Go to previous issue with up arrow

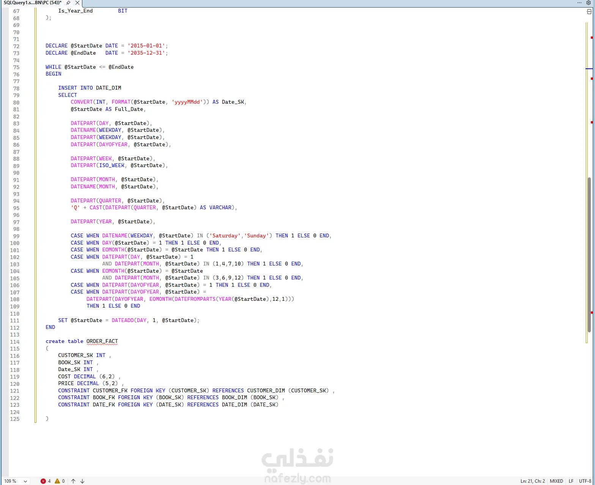tap(73, 481)
